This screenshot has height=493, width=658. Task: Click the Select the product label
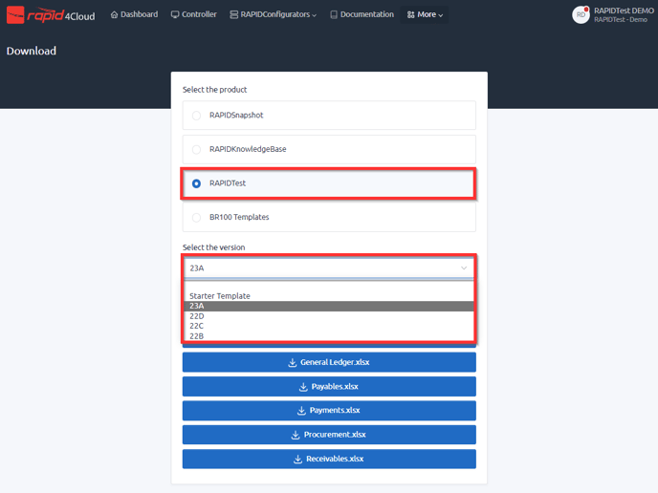click(214, 90)
